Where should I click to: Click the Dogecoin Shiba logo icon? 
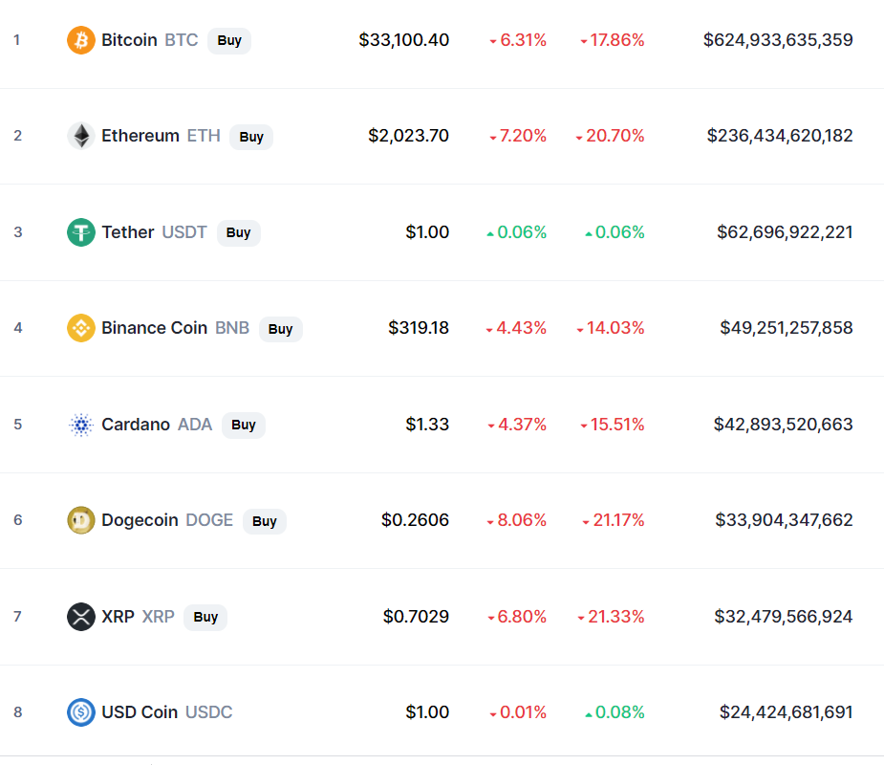[x=81, y=520]
